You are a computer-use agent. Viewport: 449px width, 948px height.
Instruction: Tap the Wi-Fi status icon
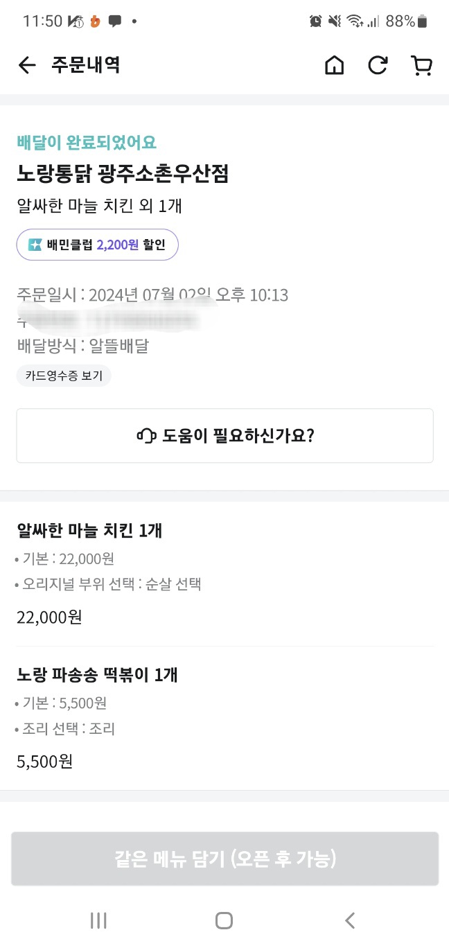(355, 21)
